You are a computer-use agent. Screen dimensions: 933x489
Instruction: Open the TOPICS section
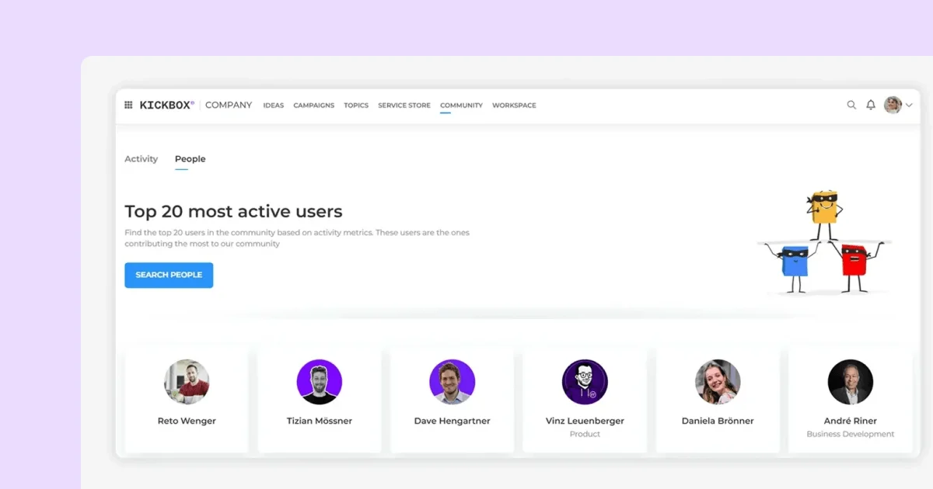pos(355,105)
